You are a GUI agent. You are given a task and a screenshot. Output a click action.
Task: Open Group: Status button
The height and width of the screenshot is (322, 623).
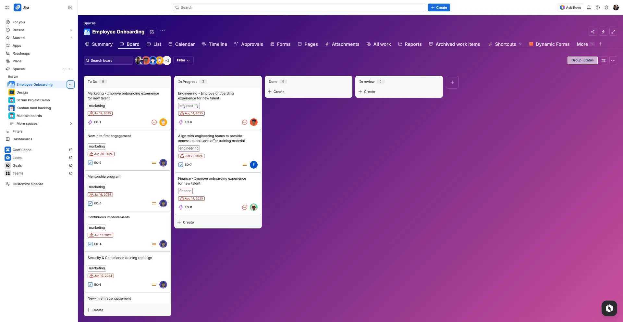[x=582, y=60]
